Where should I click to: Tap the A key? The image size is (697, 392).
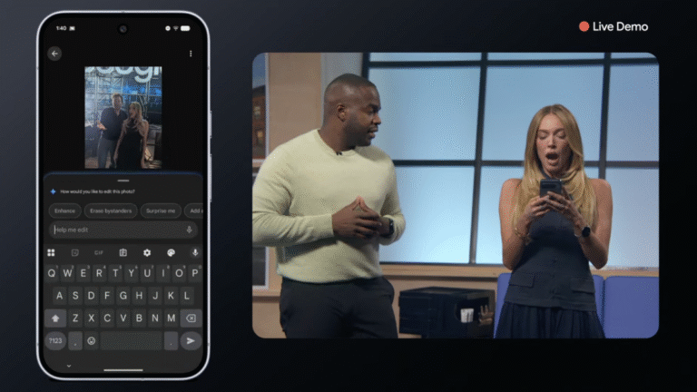click(60, 296)
